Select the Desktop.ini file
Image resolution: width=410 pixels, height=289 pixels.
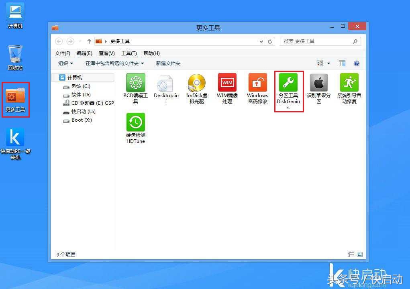(166, 87)
